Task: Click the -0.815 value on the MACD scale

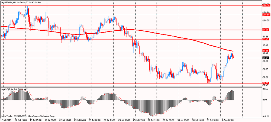Action: click(266, 117)
